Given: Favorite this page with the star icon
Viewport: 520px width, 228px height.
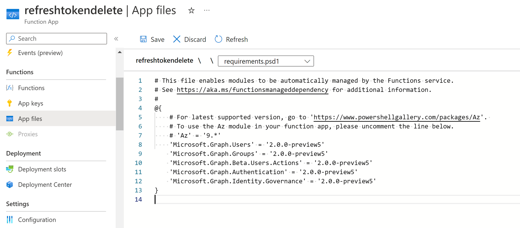Looking at the screenshot, I should pos(191,10).
